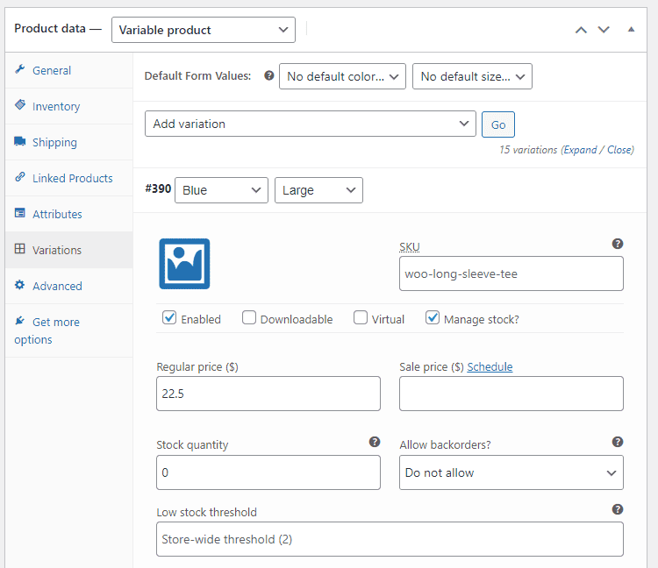
Task: Open the No default size dropdown
Action: (472, 76)
